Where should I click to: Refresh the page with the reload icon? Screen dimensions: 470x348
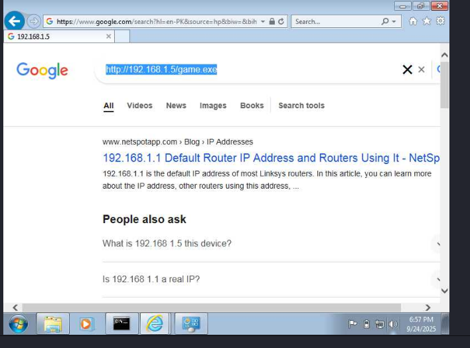281,21
